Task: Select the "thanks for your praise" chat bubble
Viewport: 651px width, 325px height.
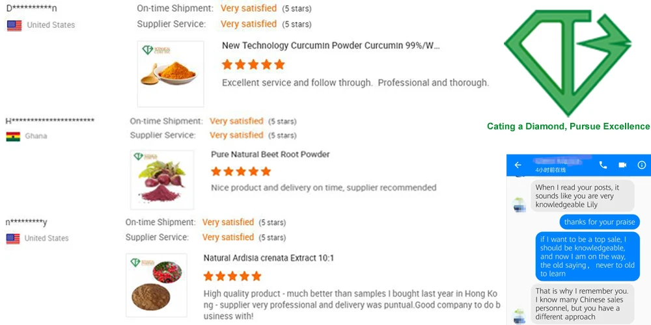Action: pyautogui.click(x=600, y=222)
